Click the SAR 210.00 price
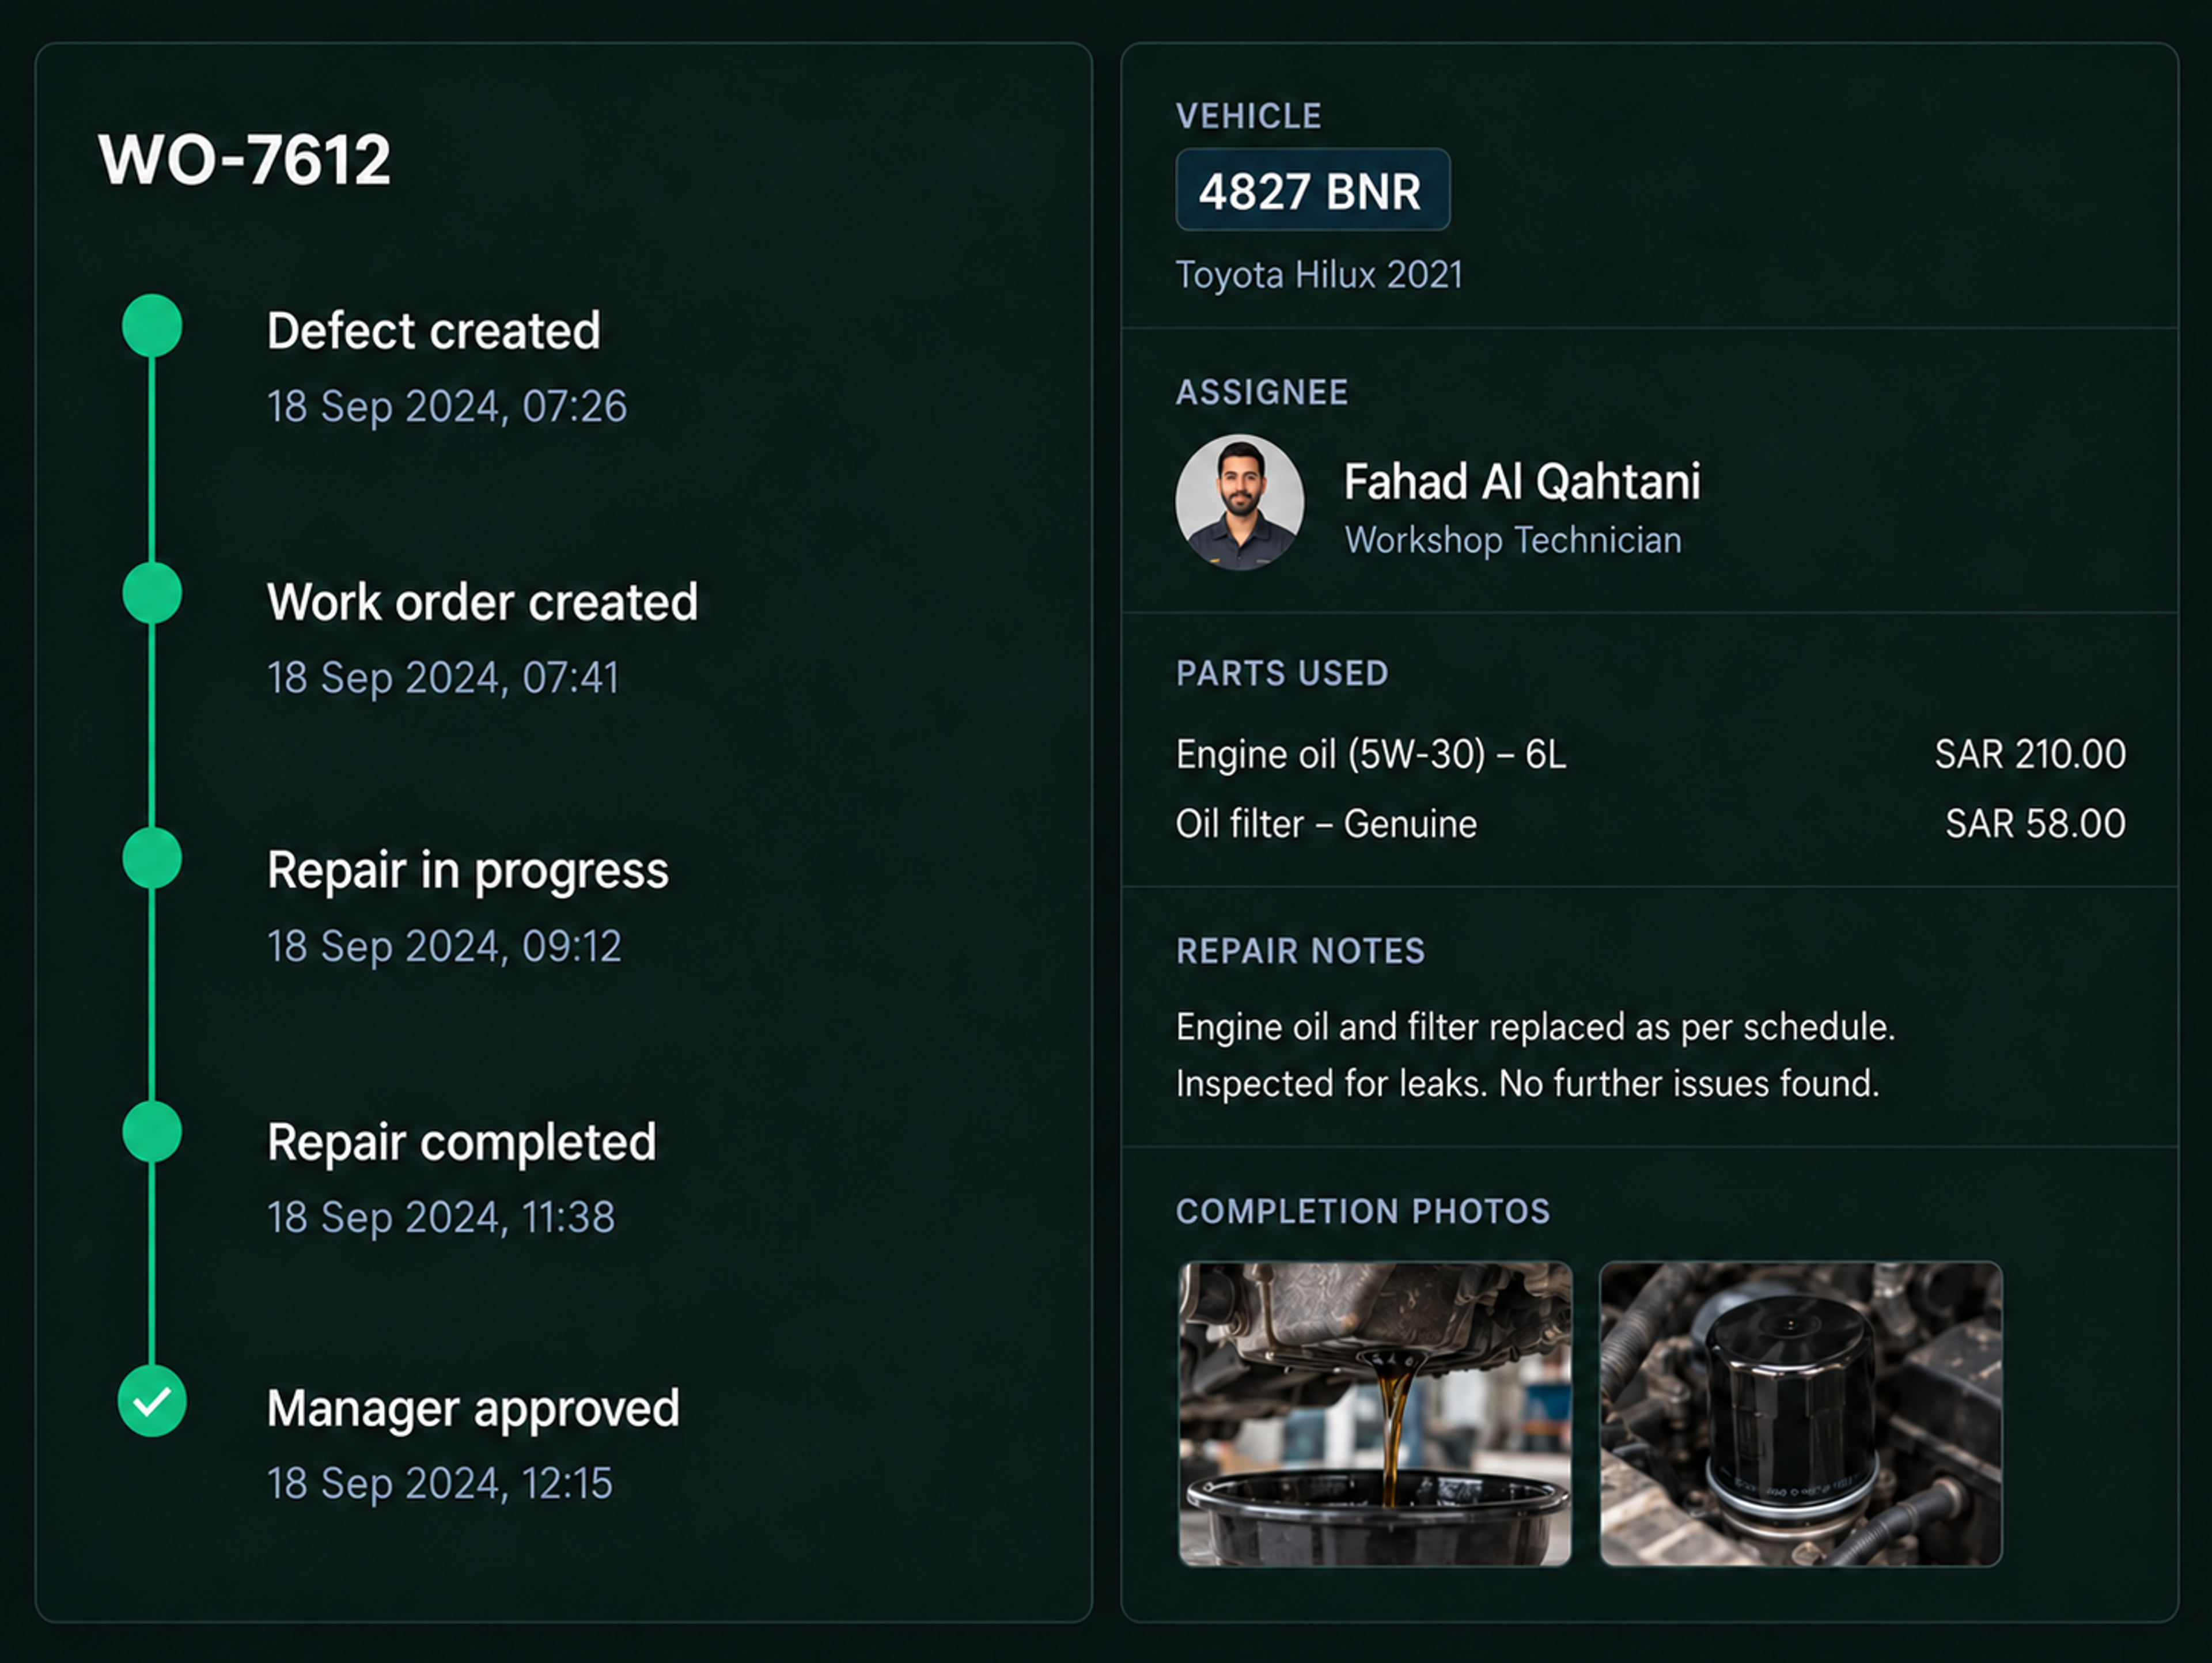 coord(2030,754)
